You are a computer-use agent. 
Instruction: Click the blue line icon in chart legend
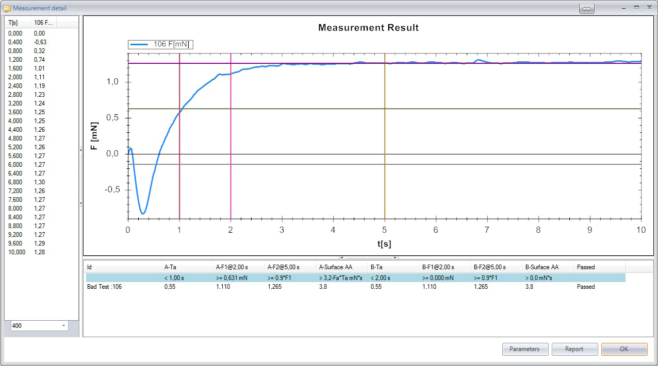139,45
